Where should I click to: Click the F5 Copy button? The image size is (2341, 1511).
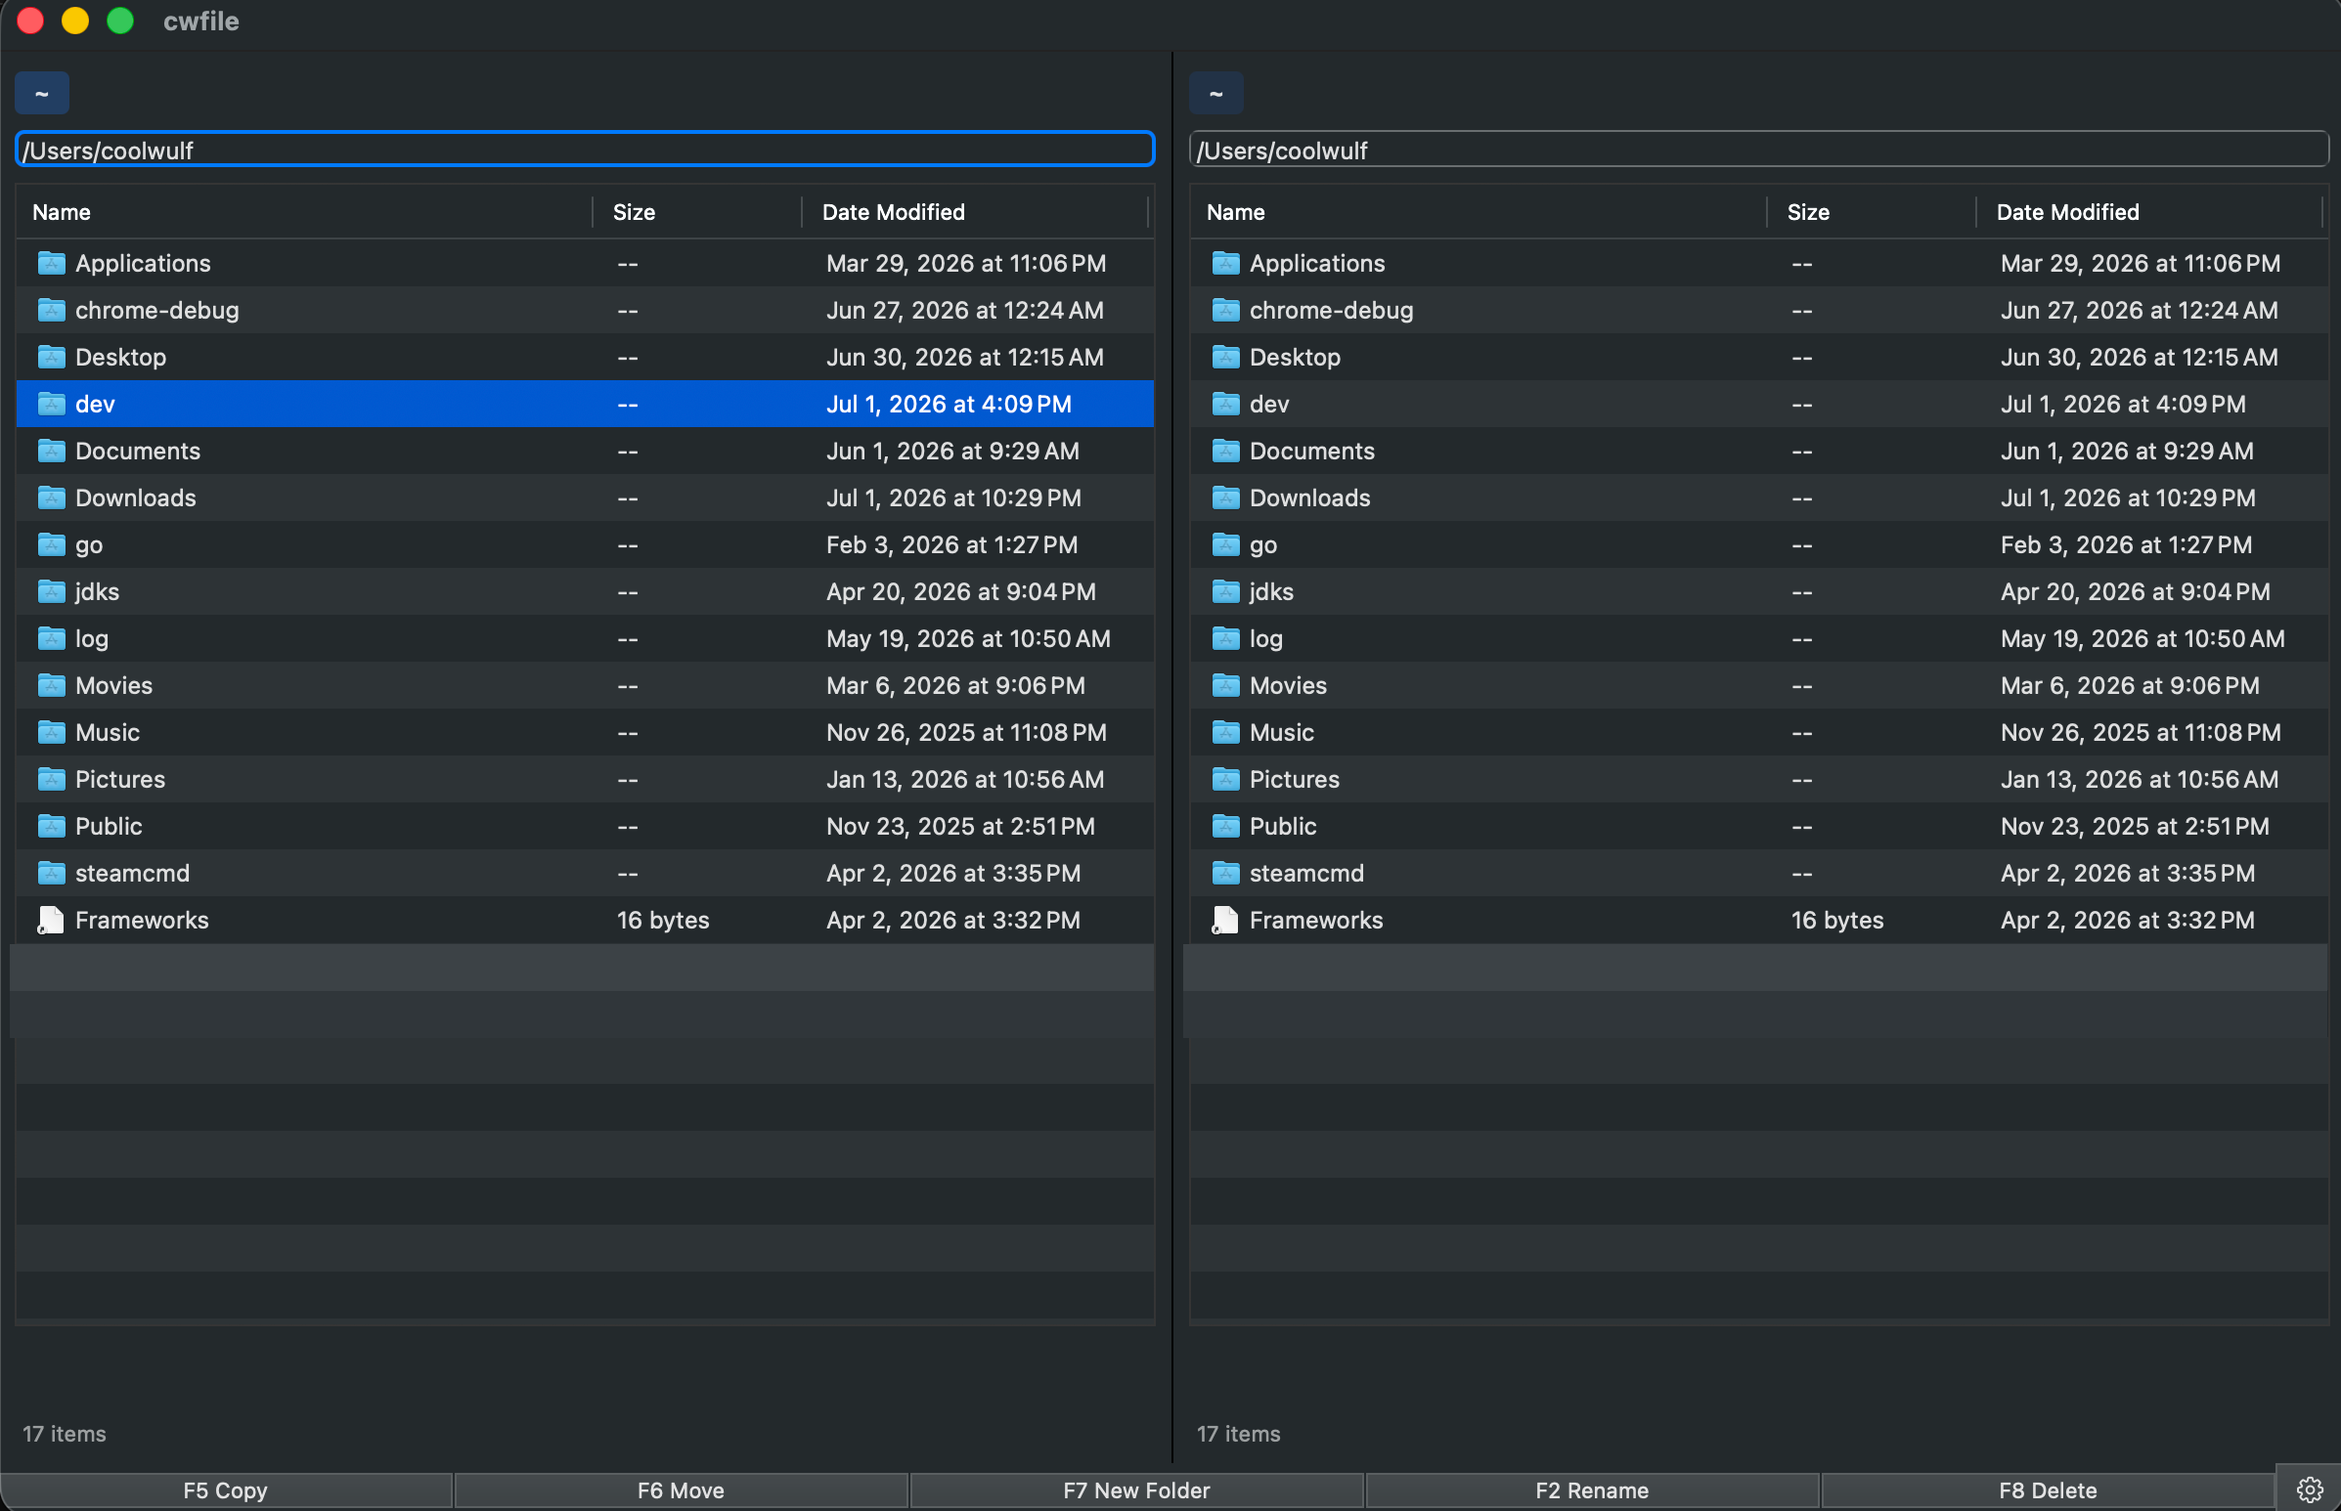pos(226,1490)
